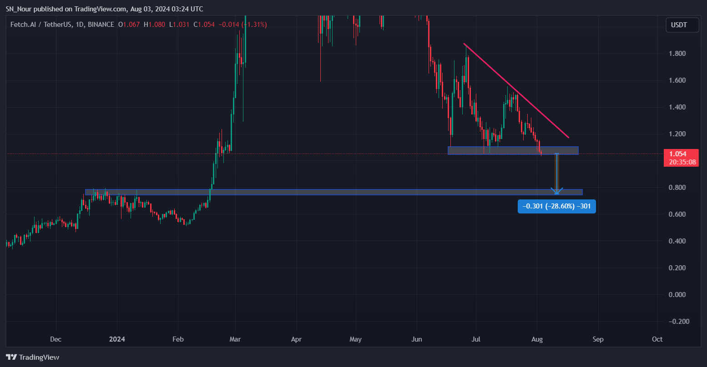Click the Mar label on time axis
The height and width of the screenshot is (367, 707).
[235, 339]
